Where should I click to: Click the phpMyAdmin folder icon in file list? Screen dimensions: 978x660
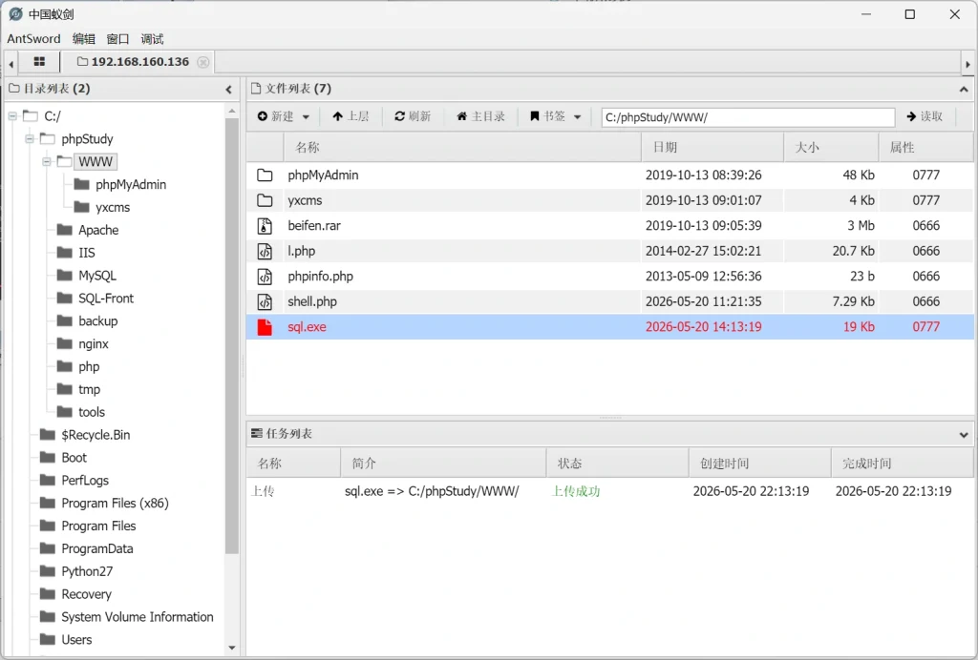pos(265,175)
